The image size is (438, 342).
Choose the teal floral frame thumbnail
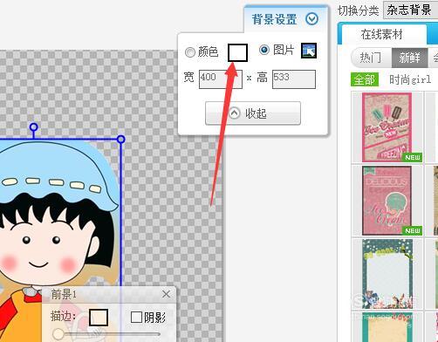coord(387,274)
